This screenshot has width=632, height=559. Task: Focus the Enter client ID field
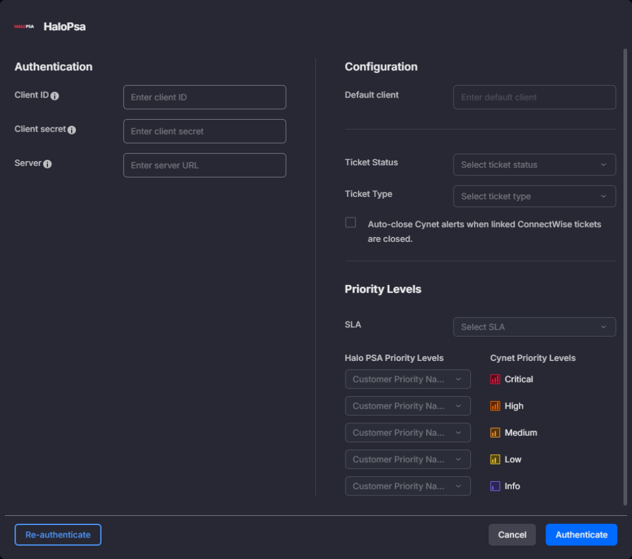click(x=204, y=97)
